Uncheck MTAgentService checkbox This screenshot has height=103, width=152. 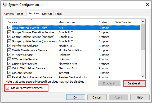click(9, 55)
